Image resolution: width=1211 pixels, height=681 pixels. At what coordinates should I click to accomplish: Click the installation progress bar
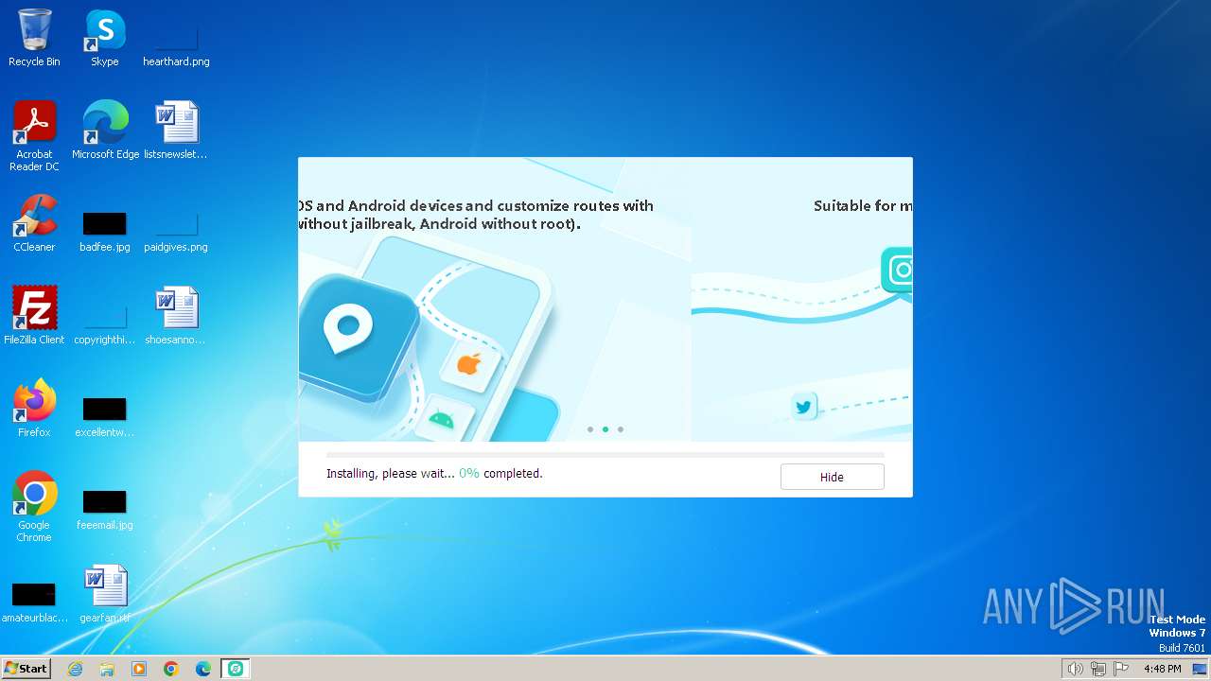(x=605, y=455)
